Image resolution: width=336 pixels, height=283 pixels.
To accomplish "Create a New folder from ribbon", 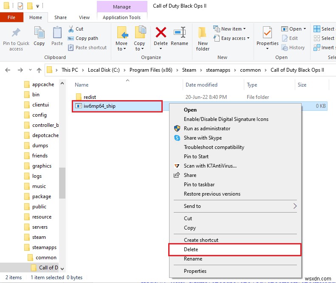I will pos(203,39).
